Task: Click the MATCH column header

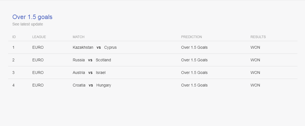Action: [x=79, y=37]
